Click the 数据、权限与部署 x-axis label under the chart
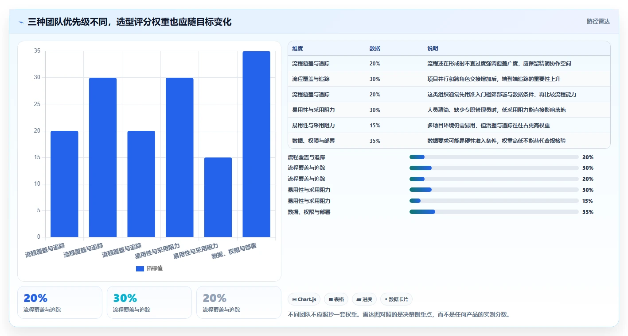Screen dimensions: 628x336 pyautogui.click(x=234, y=251)
